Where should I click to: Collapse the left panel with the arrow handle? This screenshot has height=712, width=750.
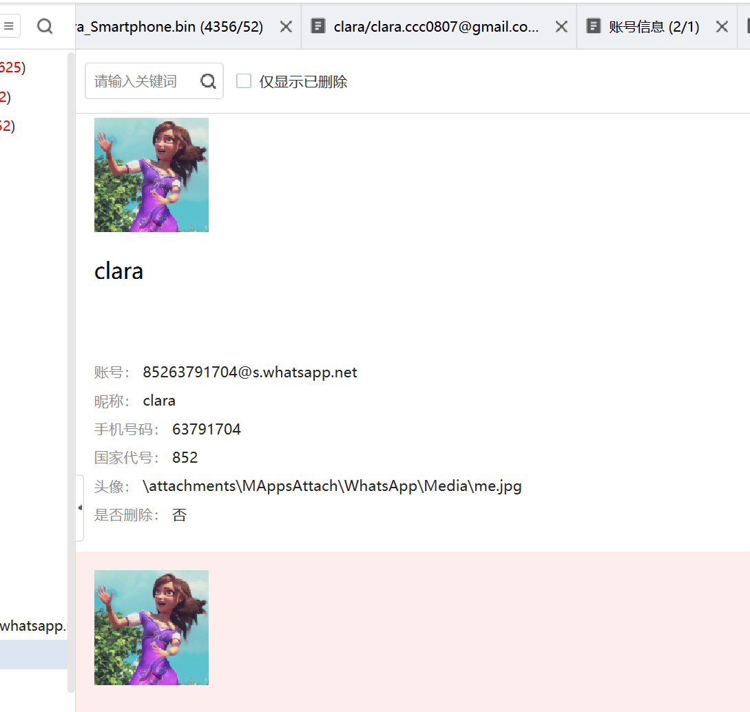80,507
